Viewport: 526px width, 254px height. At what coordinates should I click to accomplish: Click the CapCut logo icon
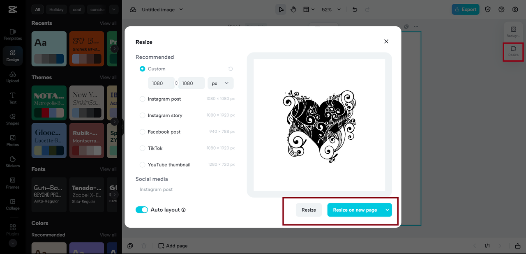(x=12, y=9)
